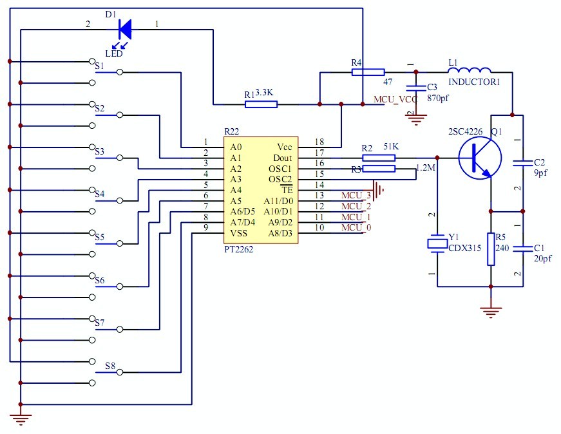Click the PT2262 chip body

(x=261, y=190)
